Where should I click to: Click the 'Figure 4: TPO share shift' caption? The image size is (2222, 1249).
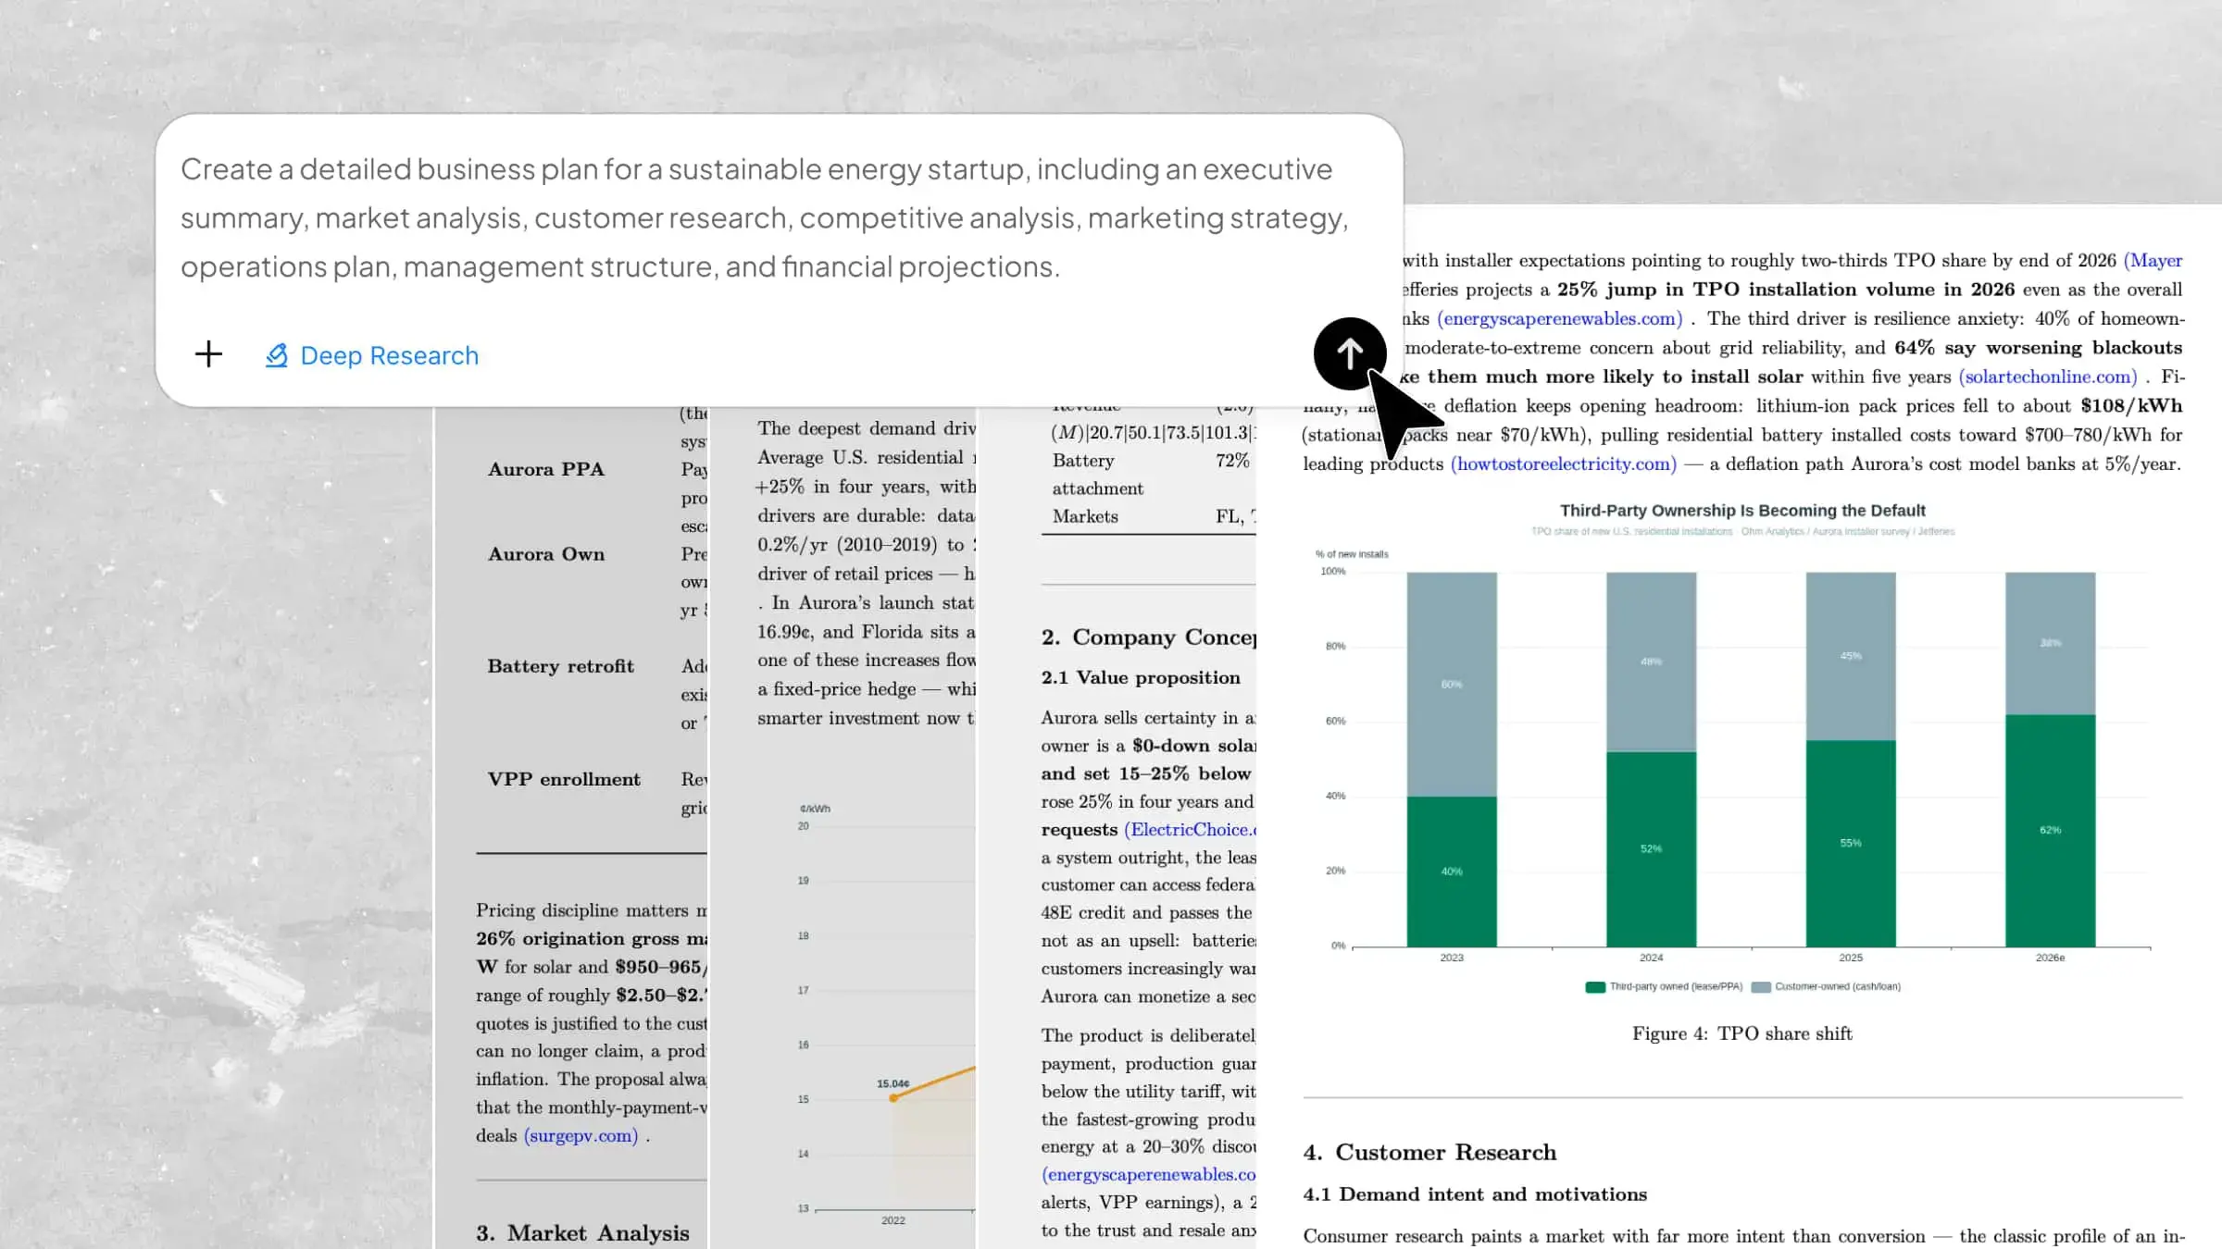[x=1741, y=1033]
